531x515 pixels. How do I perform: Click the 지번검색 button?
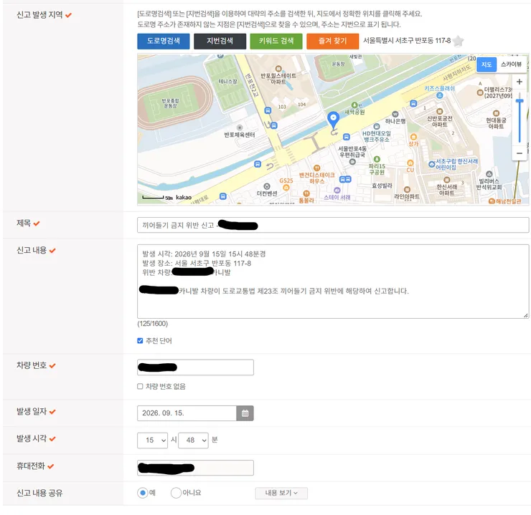[x=220, y=42]
